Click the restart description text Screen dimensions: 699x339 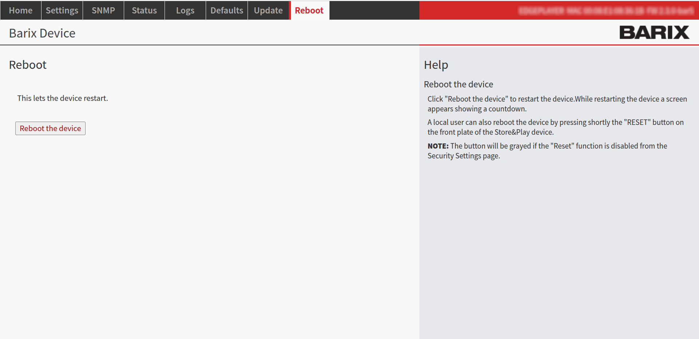pos(62,98)
